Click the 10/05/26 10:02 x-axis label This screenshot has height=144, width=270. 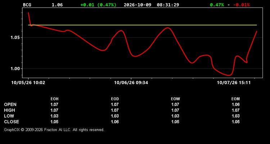coord(28,83)
